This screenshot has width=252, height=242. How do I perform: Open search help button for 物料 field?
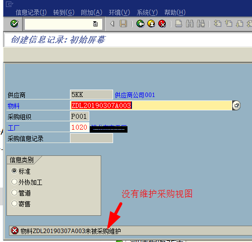237,105
